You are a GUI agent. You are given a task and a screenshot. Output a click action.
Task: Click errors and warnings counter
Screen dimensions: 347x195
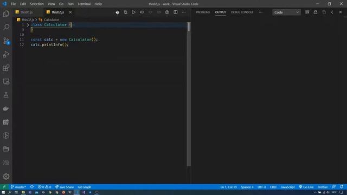(x=44, y=187)
